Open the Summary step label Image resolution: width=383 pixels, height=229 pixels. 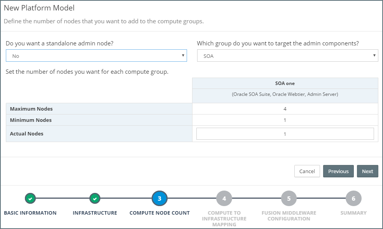[353, 213]
